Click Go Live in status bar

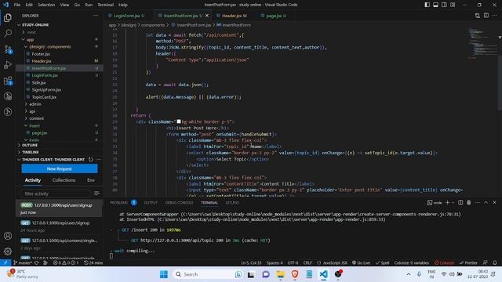[361, 263]
